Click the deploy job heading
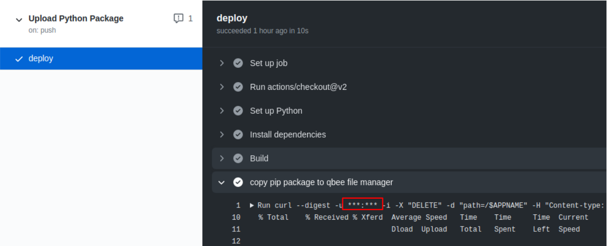 coord(232,18)
